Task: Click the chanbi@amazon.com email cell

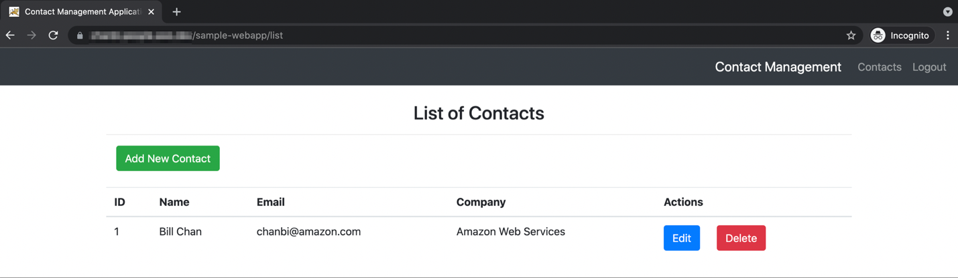Action: pyautogui.click(x=308, y=232)
